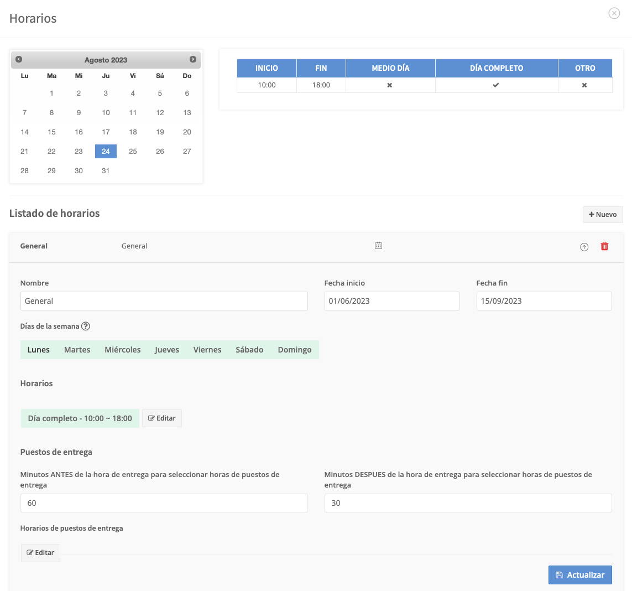Image resolution: width=632 pixels, height=591 pixels.
Task: Click the Minutos DESPUES field with 30
Action: tap(468, 503)
